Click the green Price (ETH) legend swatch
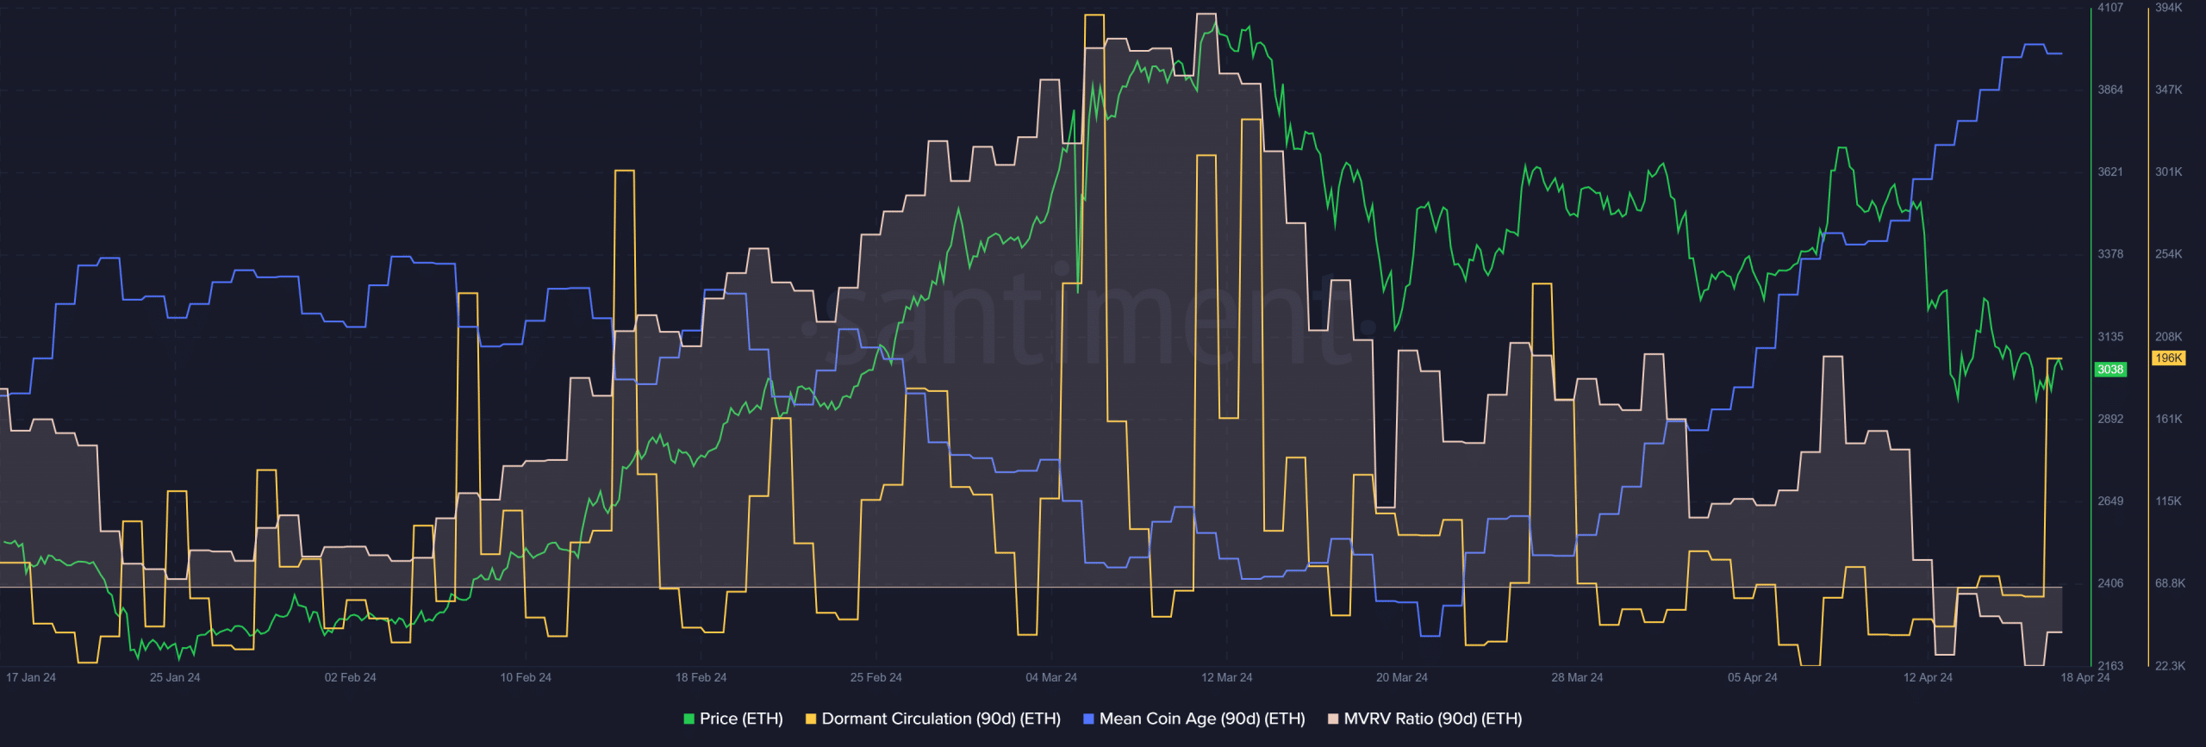The height and width of the screenshot is (747, 2206). [689, 719]
